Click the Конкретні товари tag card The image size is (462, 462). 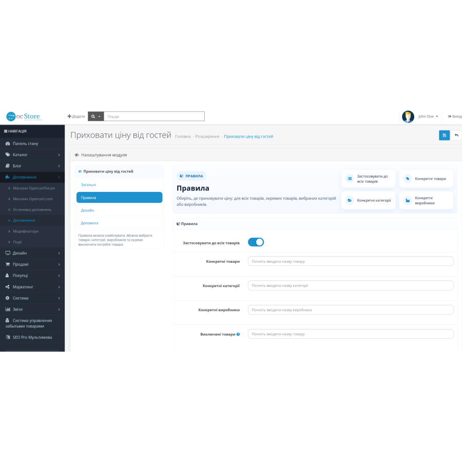[426, 179]
